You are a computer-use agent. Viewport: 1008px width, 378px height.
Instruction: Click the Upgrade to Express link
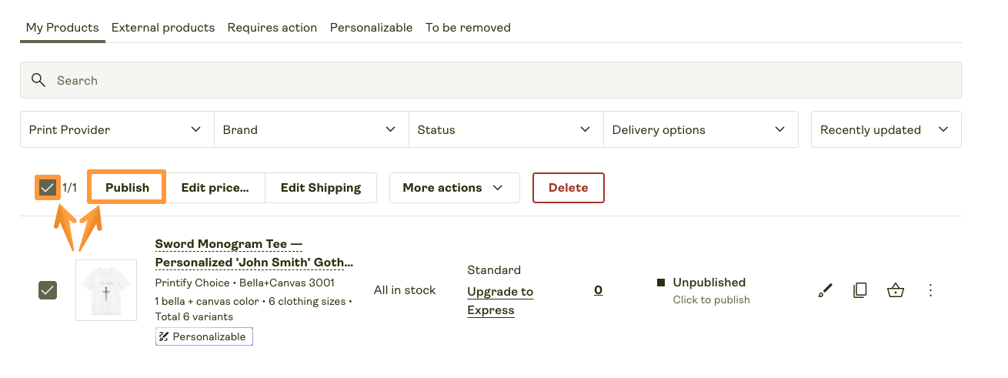[500, 301]
